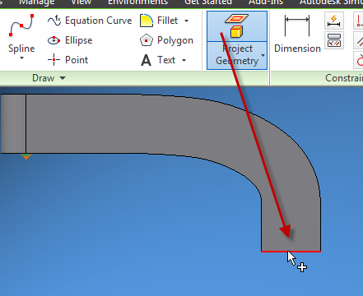Activate the Point tool
The width and height of the screenshot is (363, 296).
coord(67,60)
